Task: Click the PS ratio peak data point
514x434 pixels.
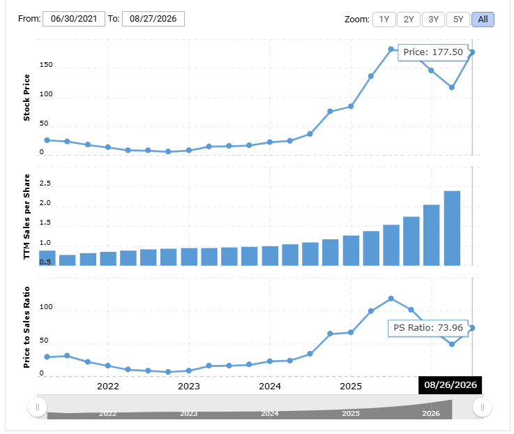Action: point(391,299)
